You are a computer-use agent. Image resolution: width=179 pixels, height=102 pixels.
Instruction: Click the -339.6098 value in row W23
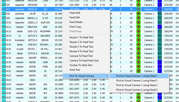click(x=74, y=80)
